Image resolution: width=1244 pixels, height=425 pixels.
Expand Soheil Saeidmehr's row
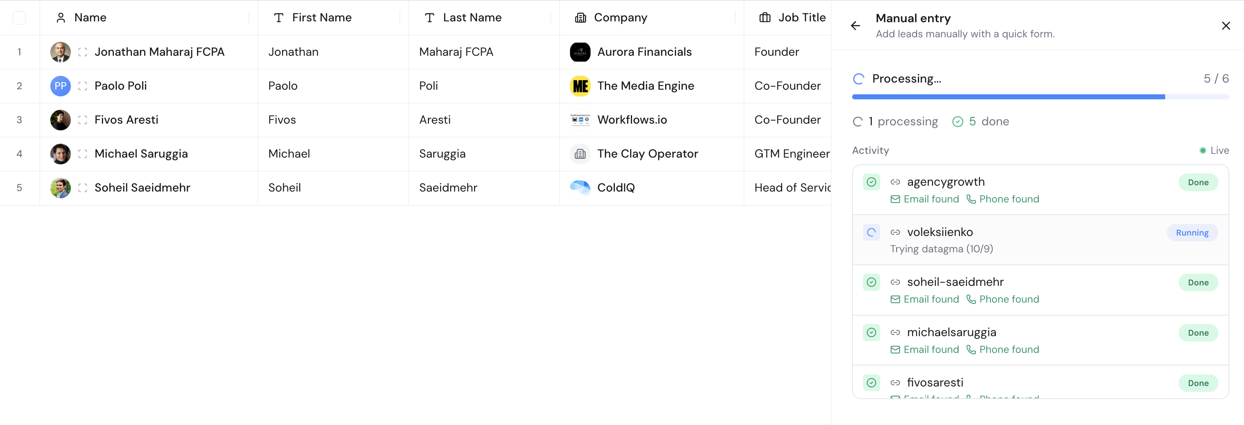click(83, 188)
